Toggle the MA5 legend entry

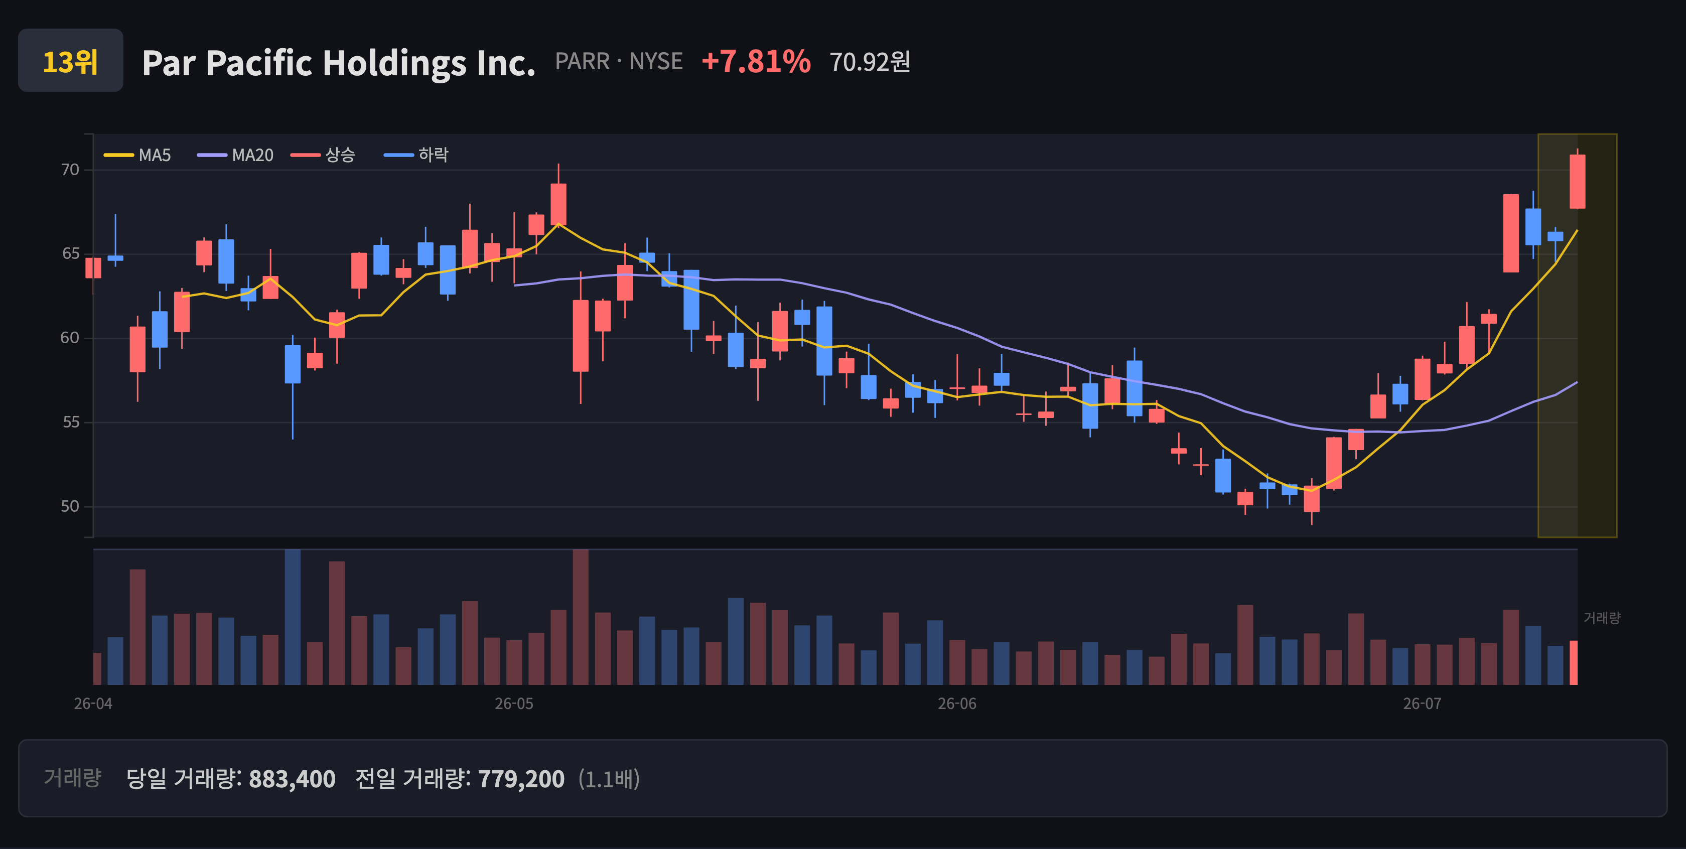[137, 155]
